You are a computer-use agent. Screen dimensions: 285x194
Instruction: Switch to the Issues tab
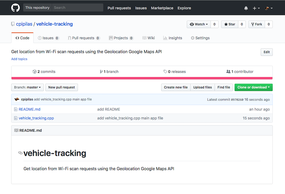coord(48,38)
